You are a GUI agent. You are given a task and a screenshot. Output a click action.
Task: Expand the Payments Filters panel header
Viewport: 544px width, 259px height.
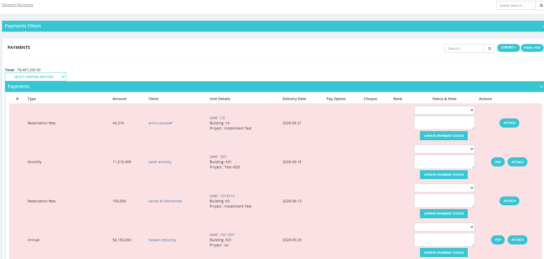[x=273, y=26]
